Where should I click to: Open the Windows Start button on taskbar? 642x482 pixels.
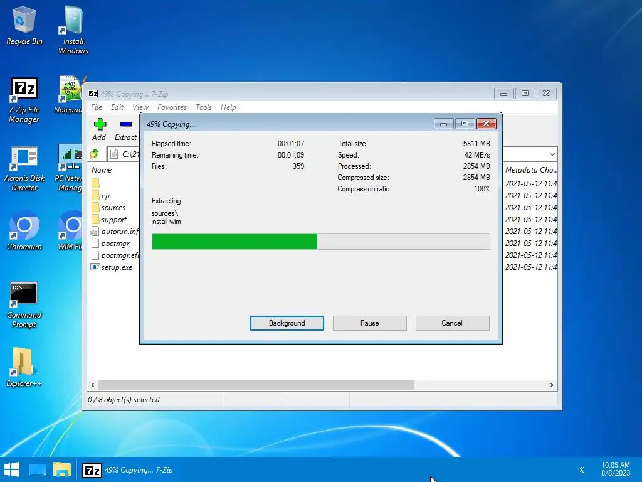coord(12,469)
